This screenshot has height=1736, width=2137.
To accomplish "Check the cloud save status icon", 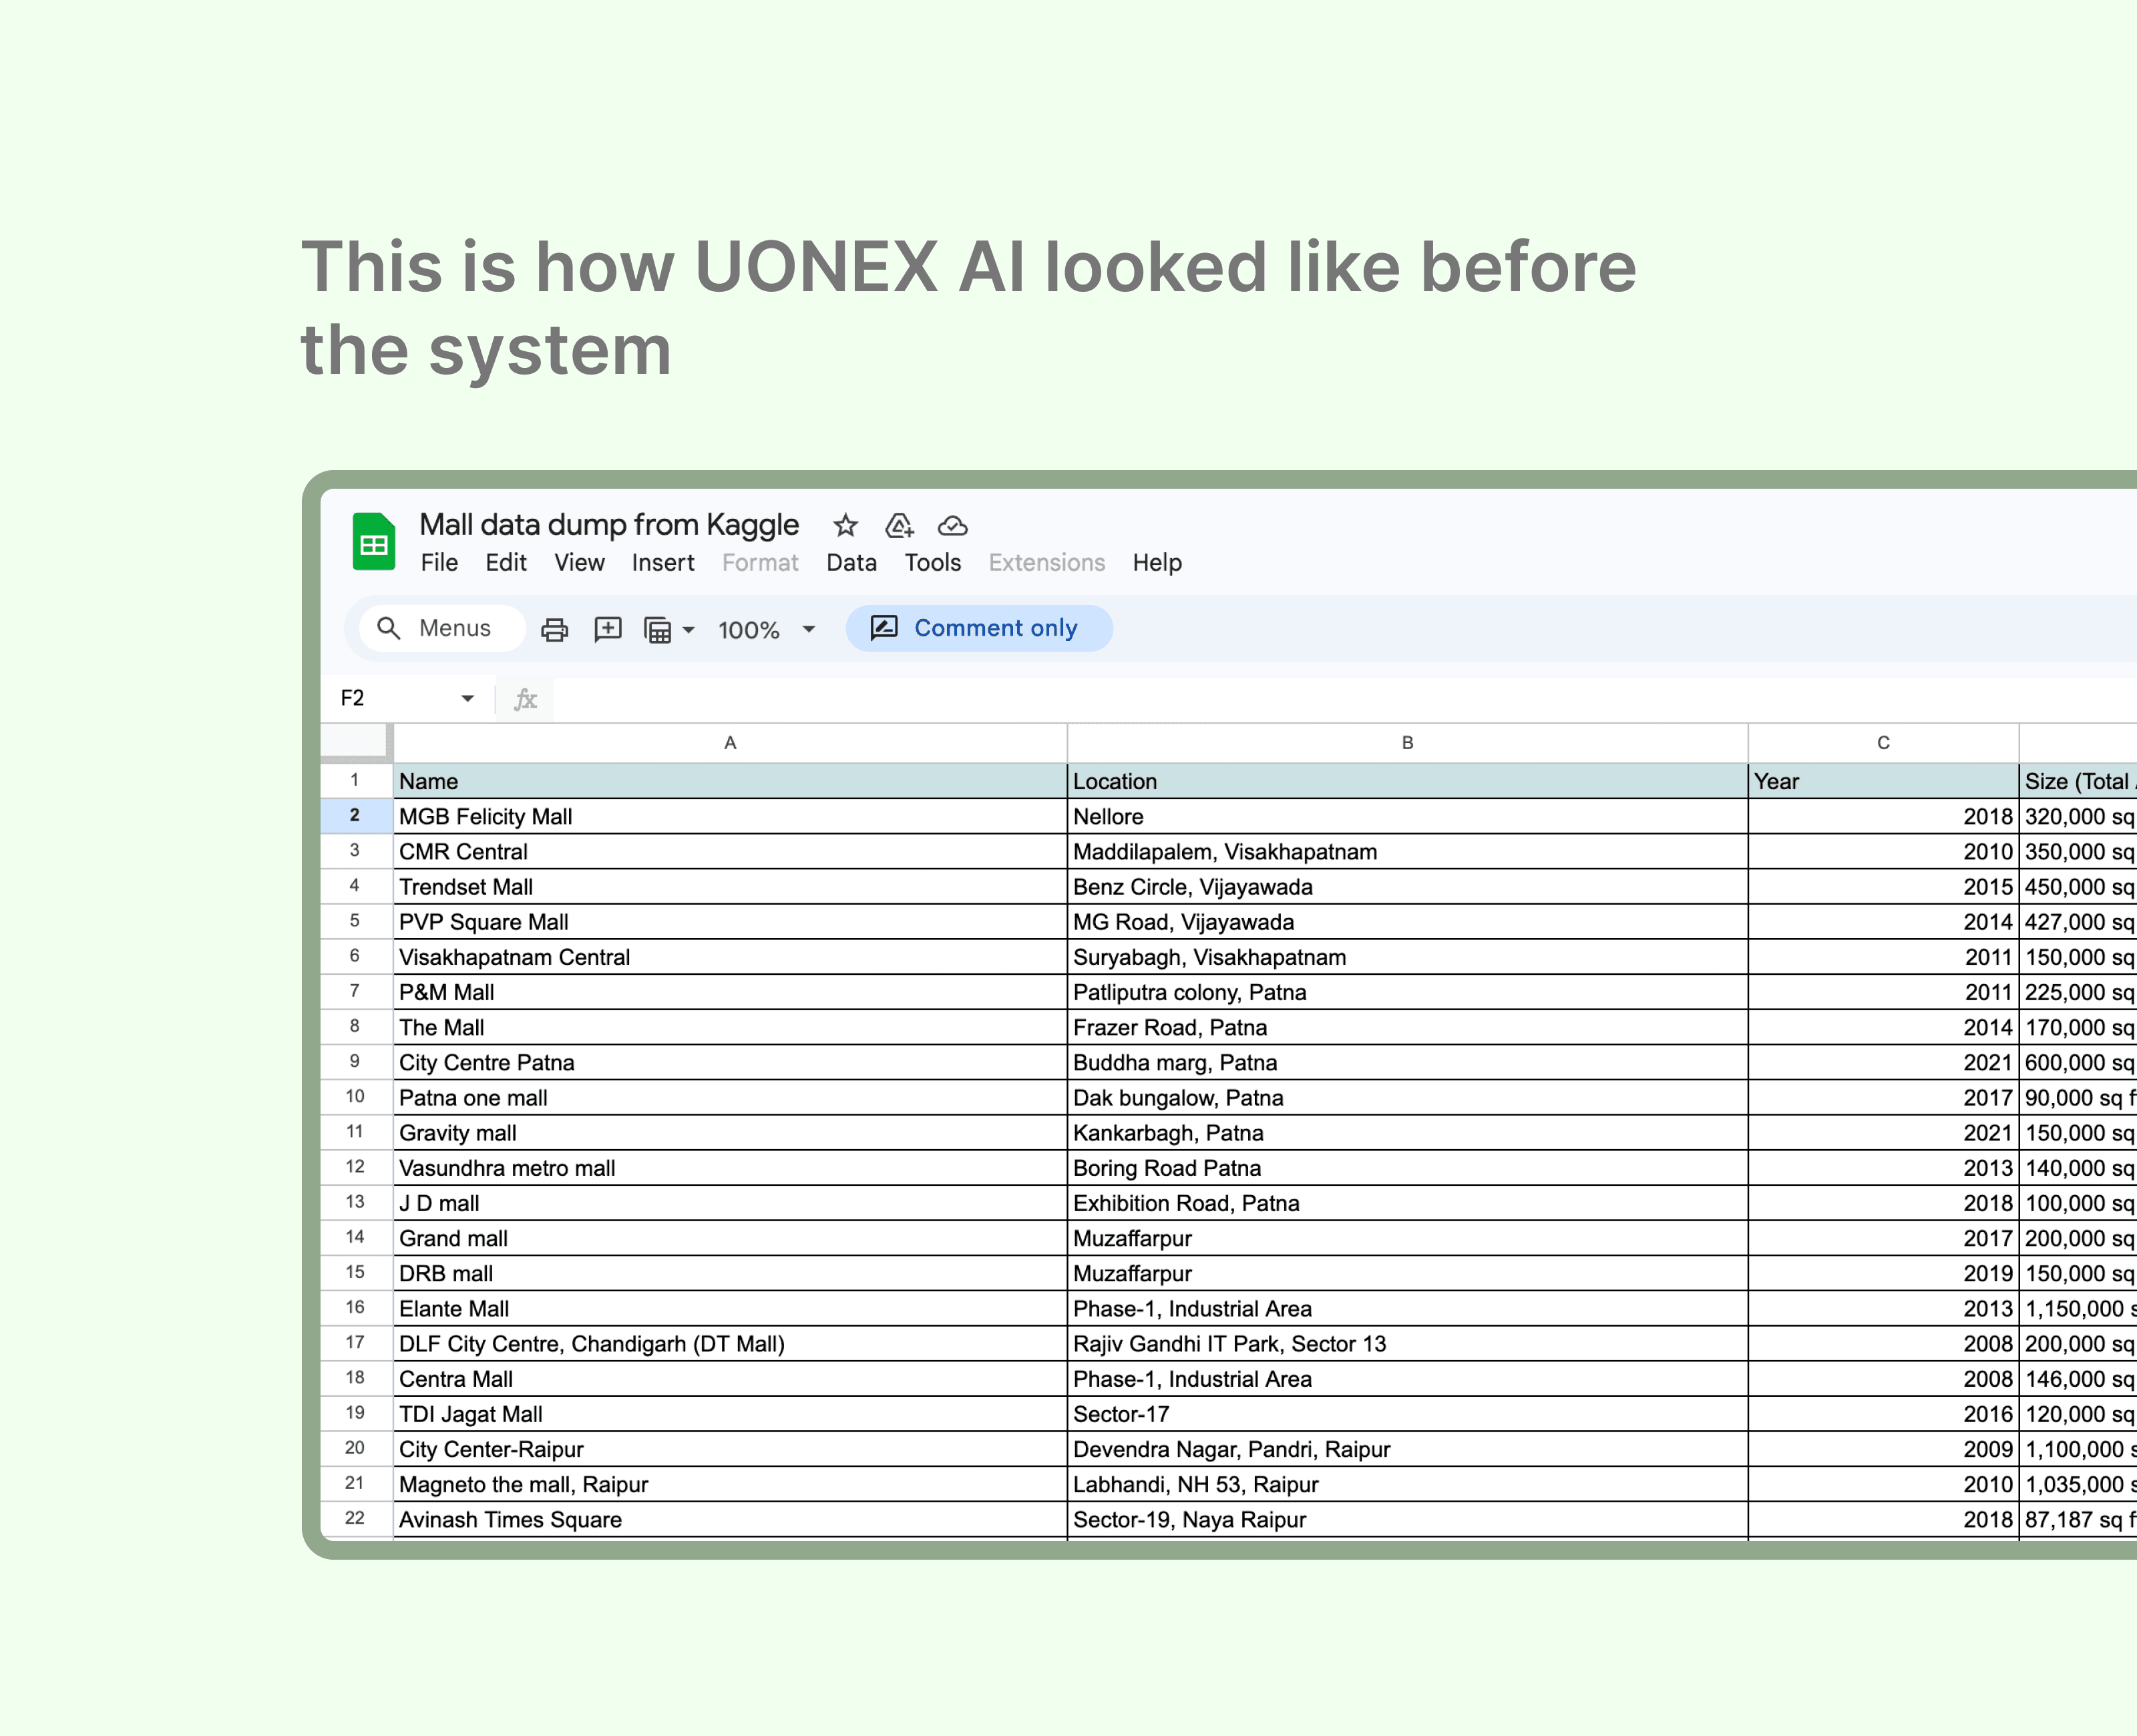I will click(x=952, y=525).
